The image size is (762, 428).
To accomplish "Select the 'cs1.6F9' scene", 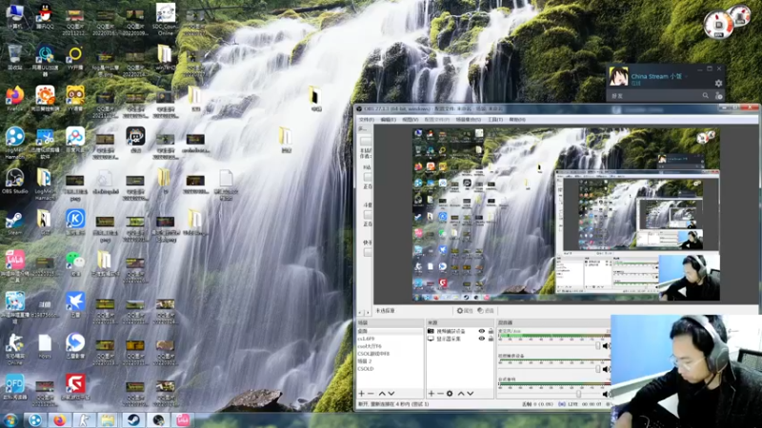I will 390,339.
